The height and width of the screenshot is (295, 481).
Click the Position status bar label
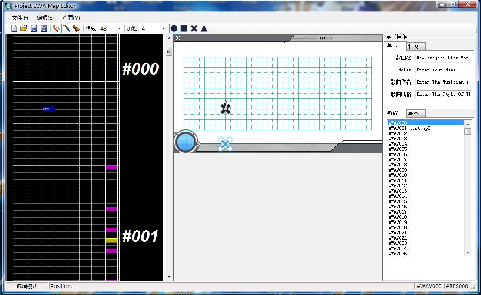click(x=61, y=286)
